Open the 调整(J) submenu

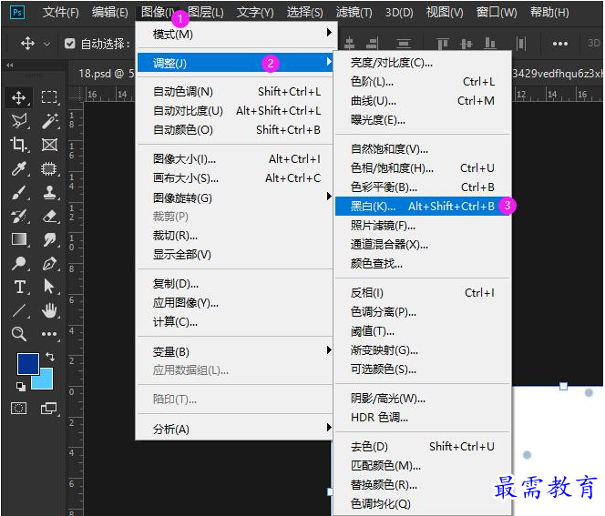[235, 63]
